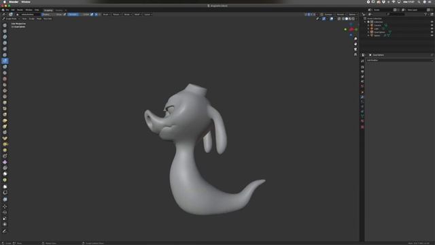The image size is (435, 245).
Task: Select the Box Hide tool
Action: (x=5, y=192)
